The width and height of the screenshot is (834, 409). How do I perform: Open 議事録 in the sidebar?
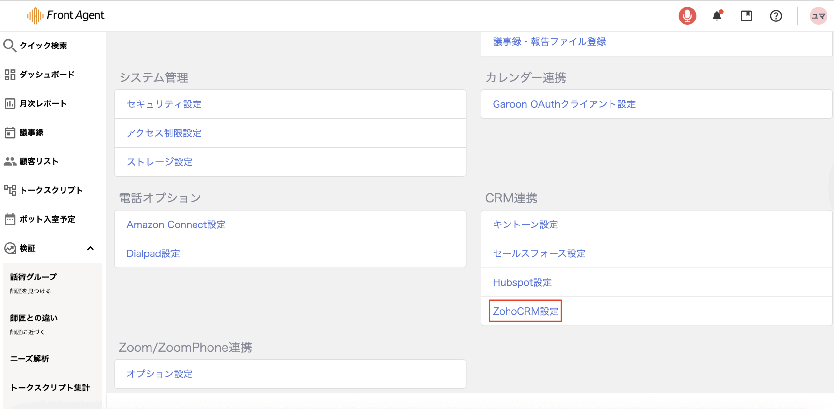31,132
